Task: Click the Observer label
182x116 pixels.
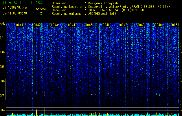Action: point(59,3)
